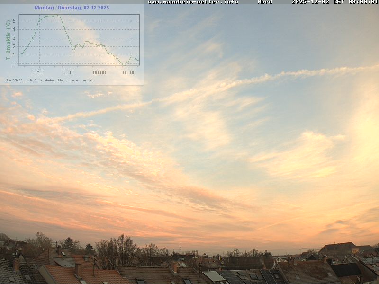This screenshot has width=379, height=284.
Task: Click the 5 value on temperature axis
Action: point(14,21)
